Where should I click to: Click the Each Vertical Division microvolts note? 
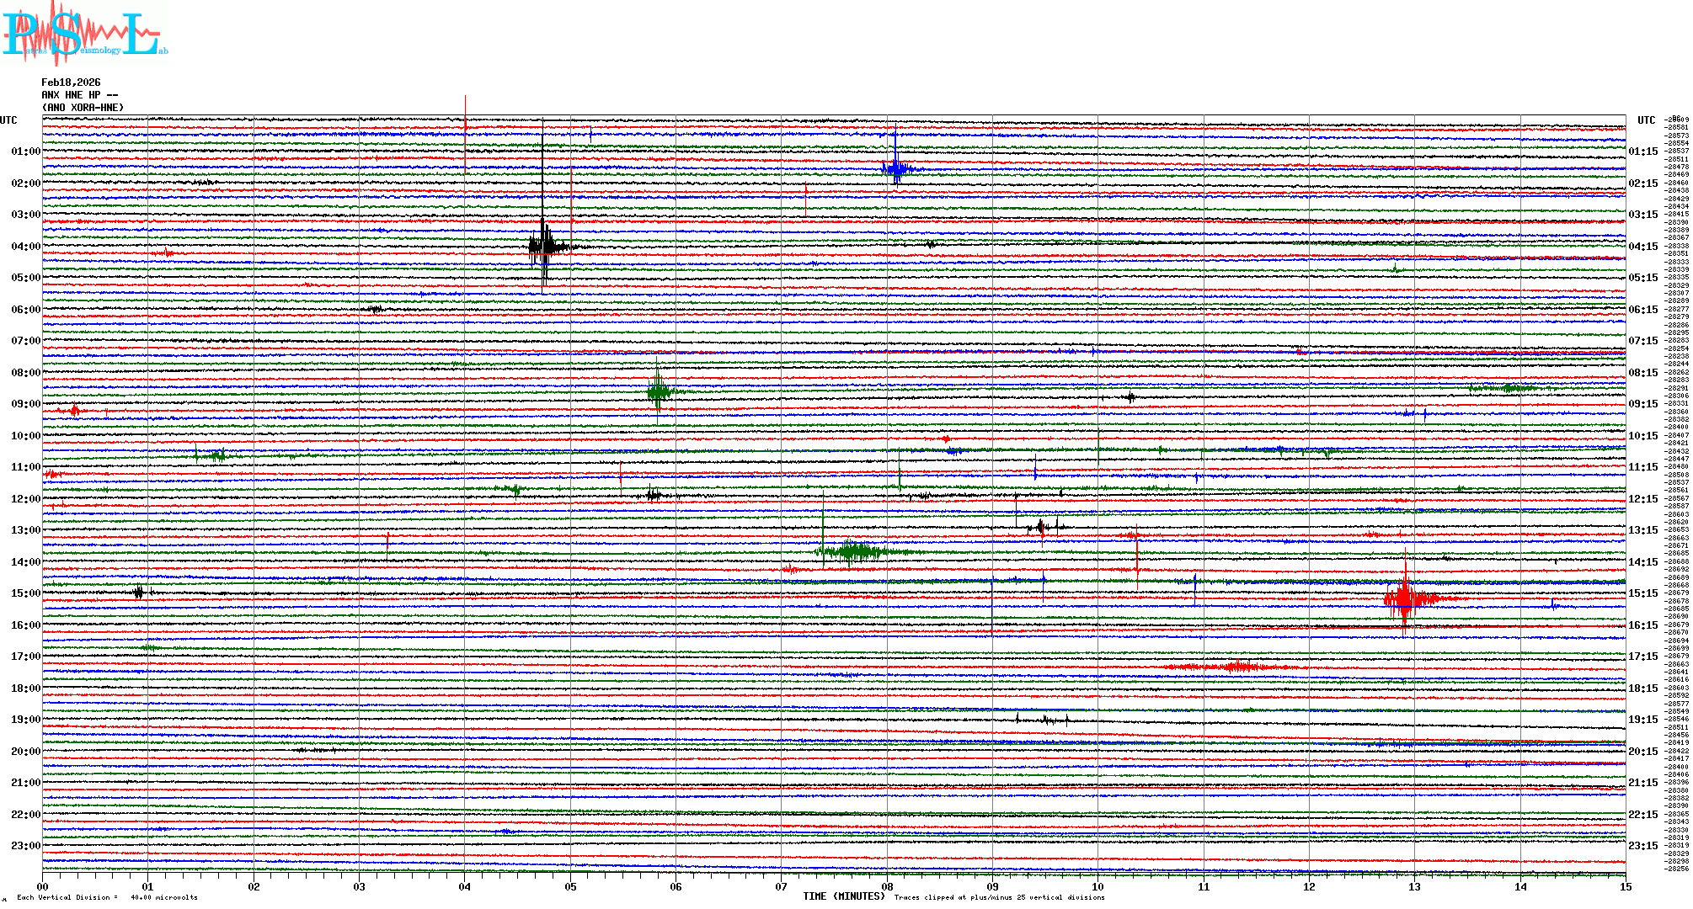(107, 897)
